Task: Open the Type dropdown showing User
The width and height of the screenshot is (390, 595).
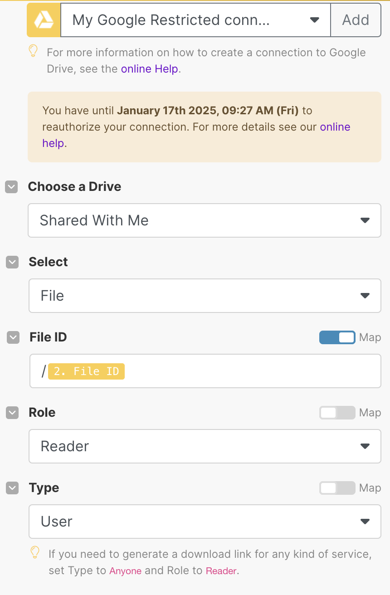Action: click(205, 522)
